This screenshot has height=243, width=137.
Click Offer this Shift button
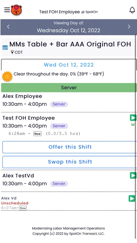70,147
